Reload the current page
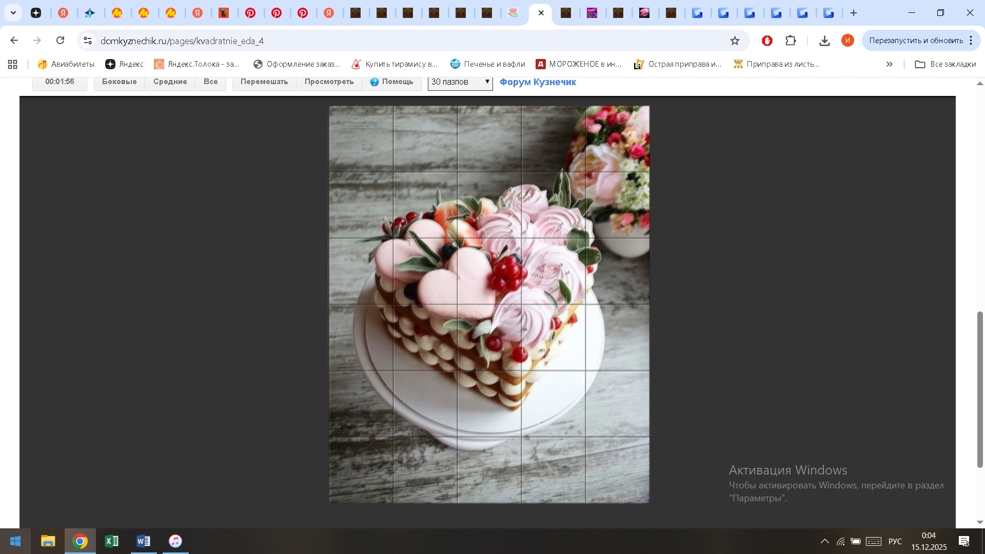This screenshot has height=554, width=985. coord(61,41)
